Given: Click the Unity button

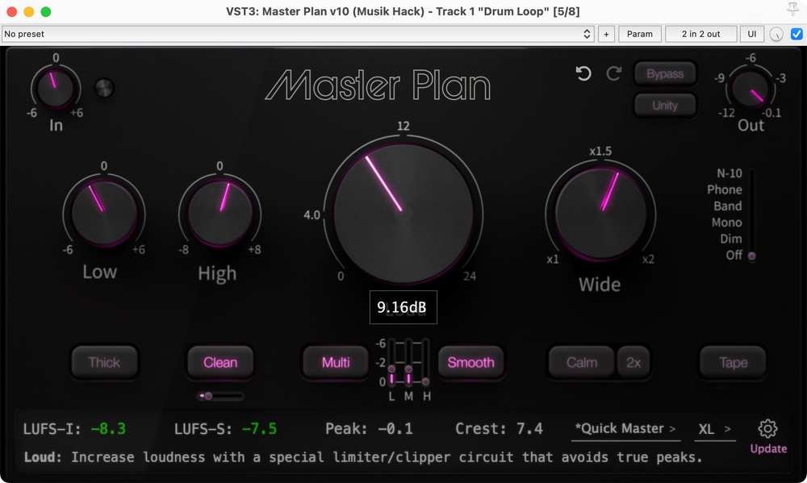Looking at the screenshot, I should (x=665, y=105).
